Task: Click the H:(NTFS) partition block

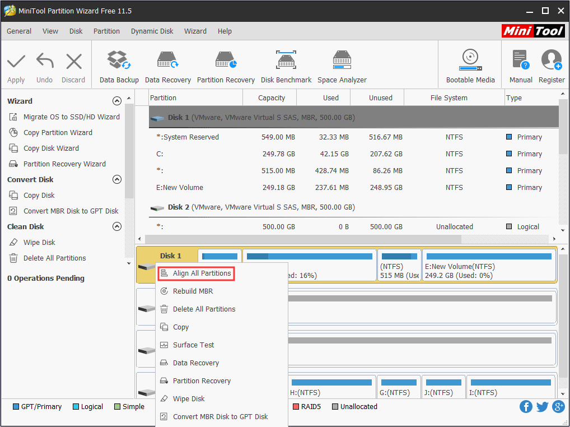Action: (331, 387)
